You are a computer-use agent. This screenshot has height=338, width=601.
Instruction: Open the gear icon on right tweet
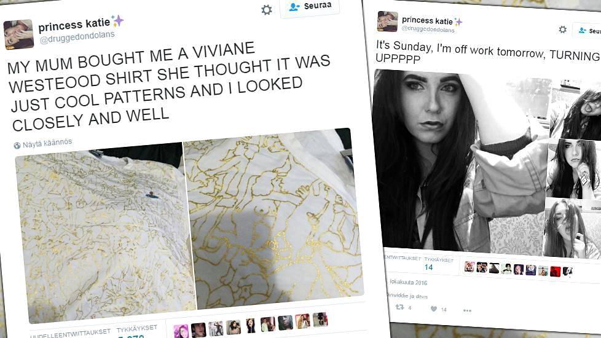(x=563, y=29)
